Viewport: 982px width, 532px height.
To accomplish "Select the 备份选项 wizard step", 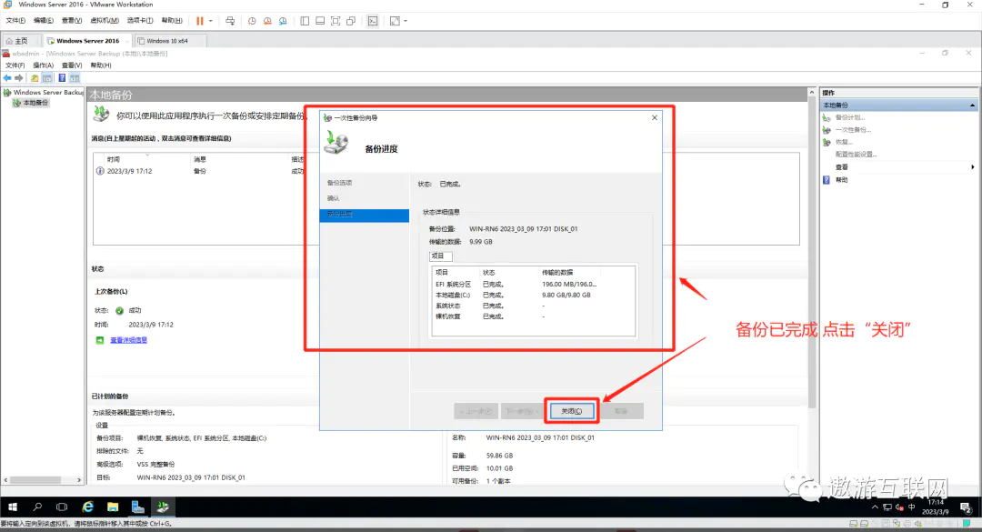I will click(339, 183).
